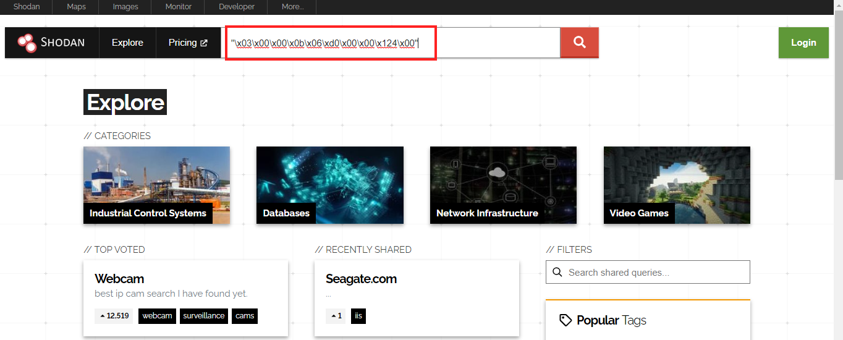Open the Network Infrastructure category
The width and height of the screenshot is (843, 340).
(503, 185)
